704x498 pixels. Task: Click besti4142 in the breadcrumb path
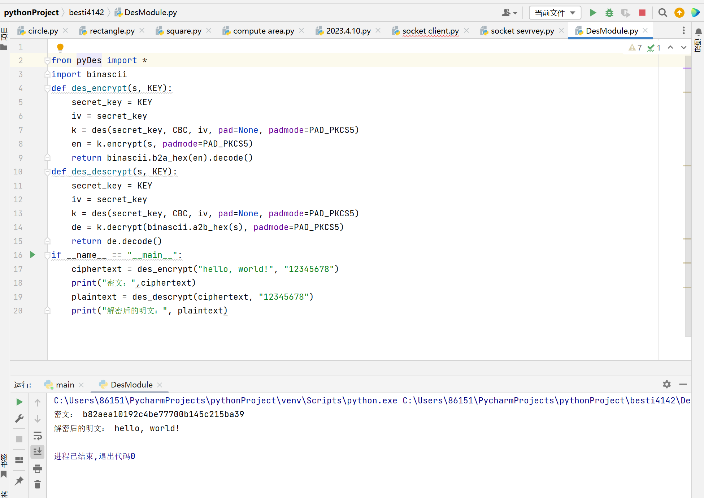(x=86, y=13)
